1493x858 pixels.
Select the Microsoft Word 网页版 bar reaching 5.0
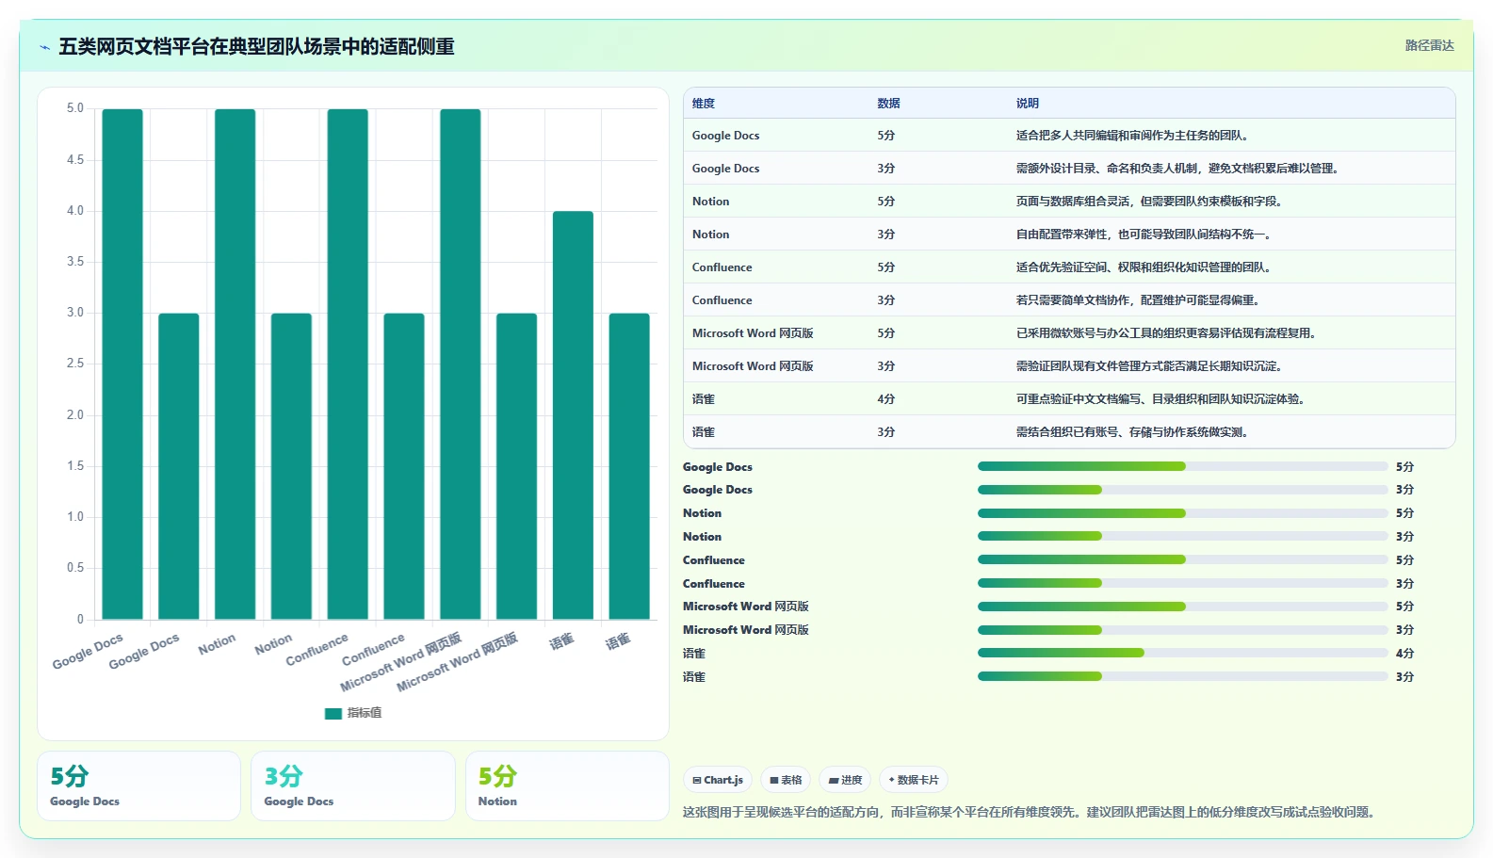point(461,364)
